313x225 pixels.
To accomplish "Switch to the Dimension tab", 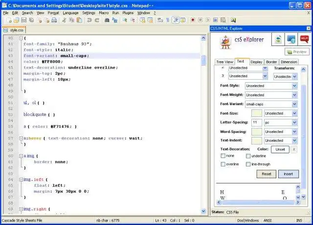I will (x=289, y=62).
